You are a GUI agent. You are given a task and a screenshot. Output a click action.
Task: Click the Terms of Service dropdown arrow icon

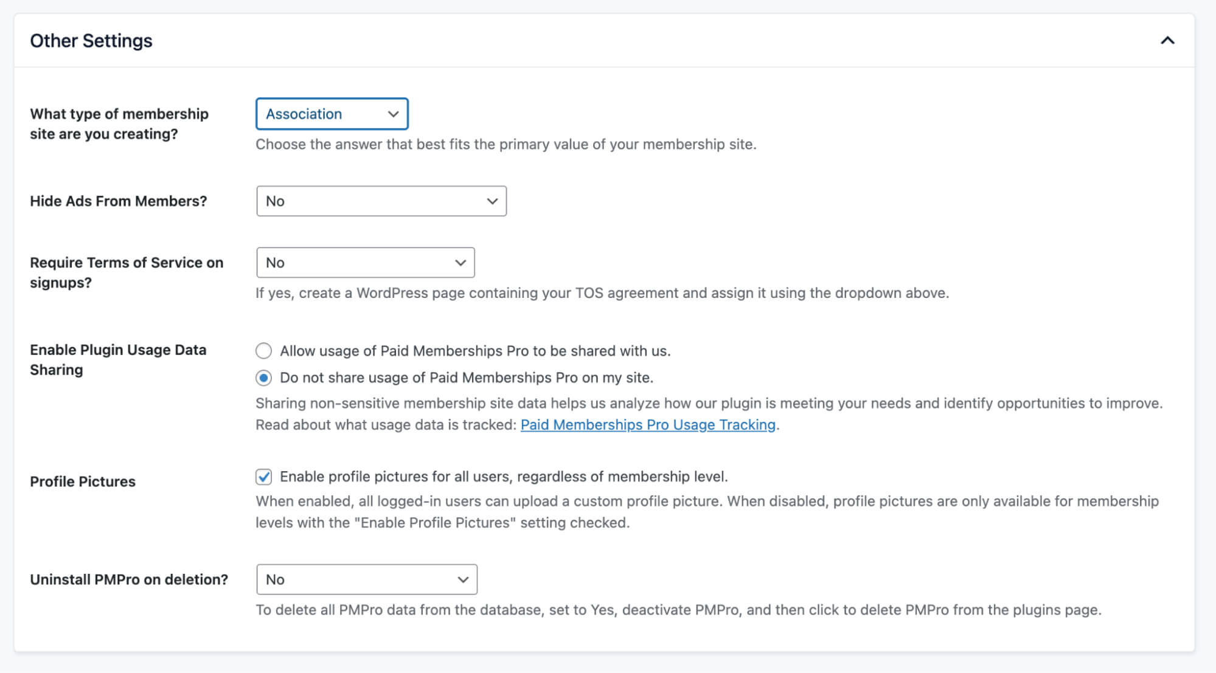(459, 263)
